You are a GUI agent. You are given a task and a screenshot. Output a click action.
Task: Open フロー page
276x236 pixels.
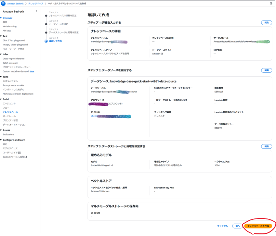coord(6,108)
